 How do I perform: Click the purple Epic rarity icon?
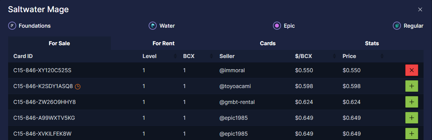click(x=277, y=26)
